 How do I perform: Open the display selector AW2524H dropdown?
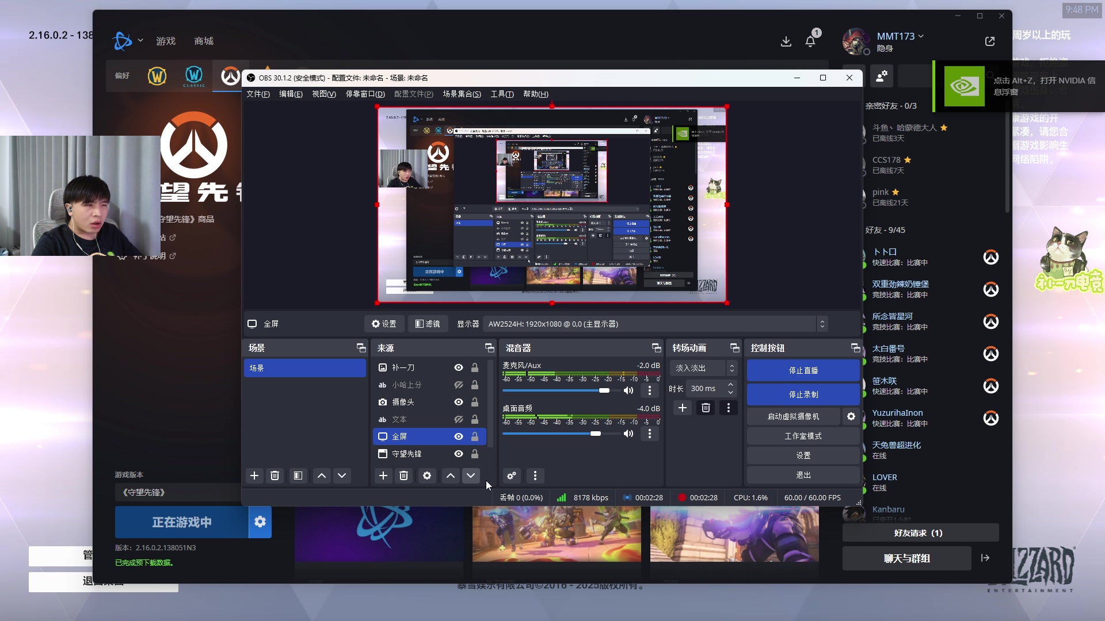point(656,324)
